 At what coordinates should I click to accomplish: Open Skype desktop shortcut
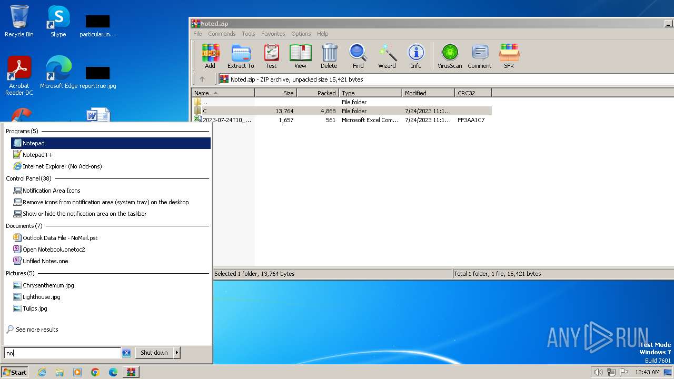(58, 21)
